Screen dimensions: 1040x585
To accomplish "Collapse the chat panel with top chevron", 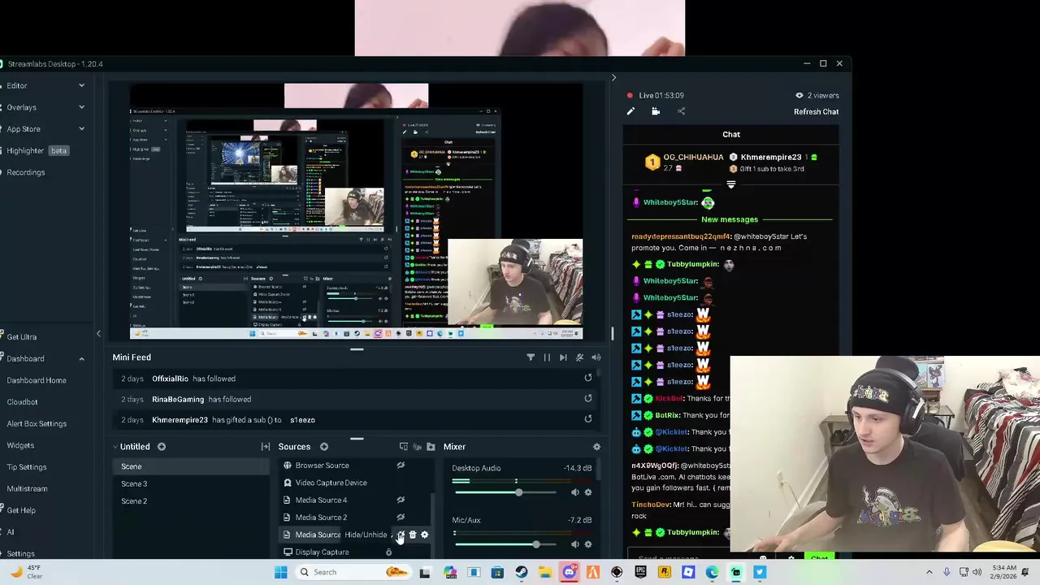I will point(613,78).
